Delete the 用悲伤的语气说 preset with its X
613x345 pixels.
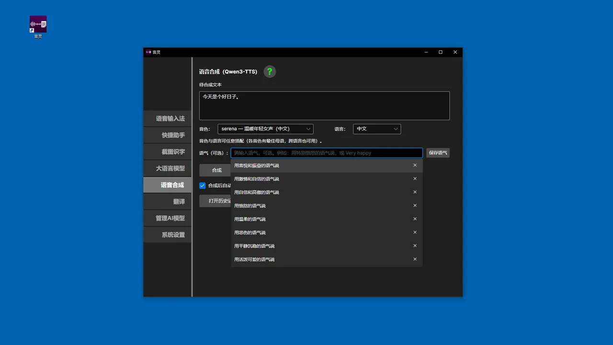pos(415,232)
